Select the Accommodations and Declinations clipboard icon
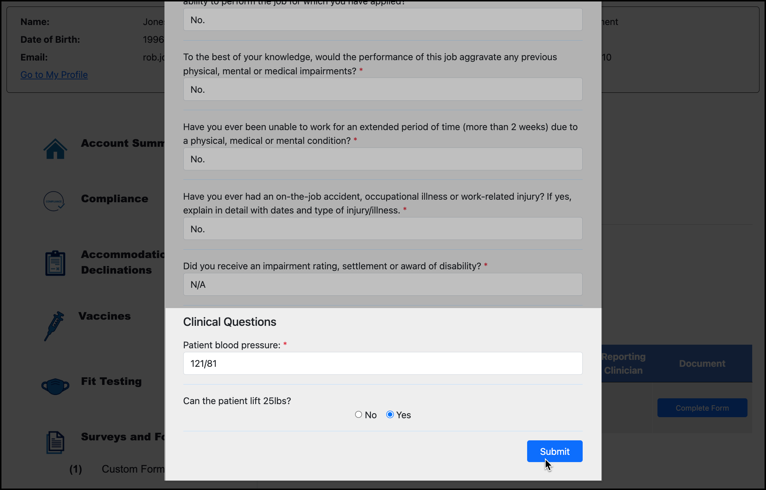This screenshot has width=766, height=490. click(x=55, y=262)
